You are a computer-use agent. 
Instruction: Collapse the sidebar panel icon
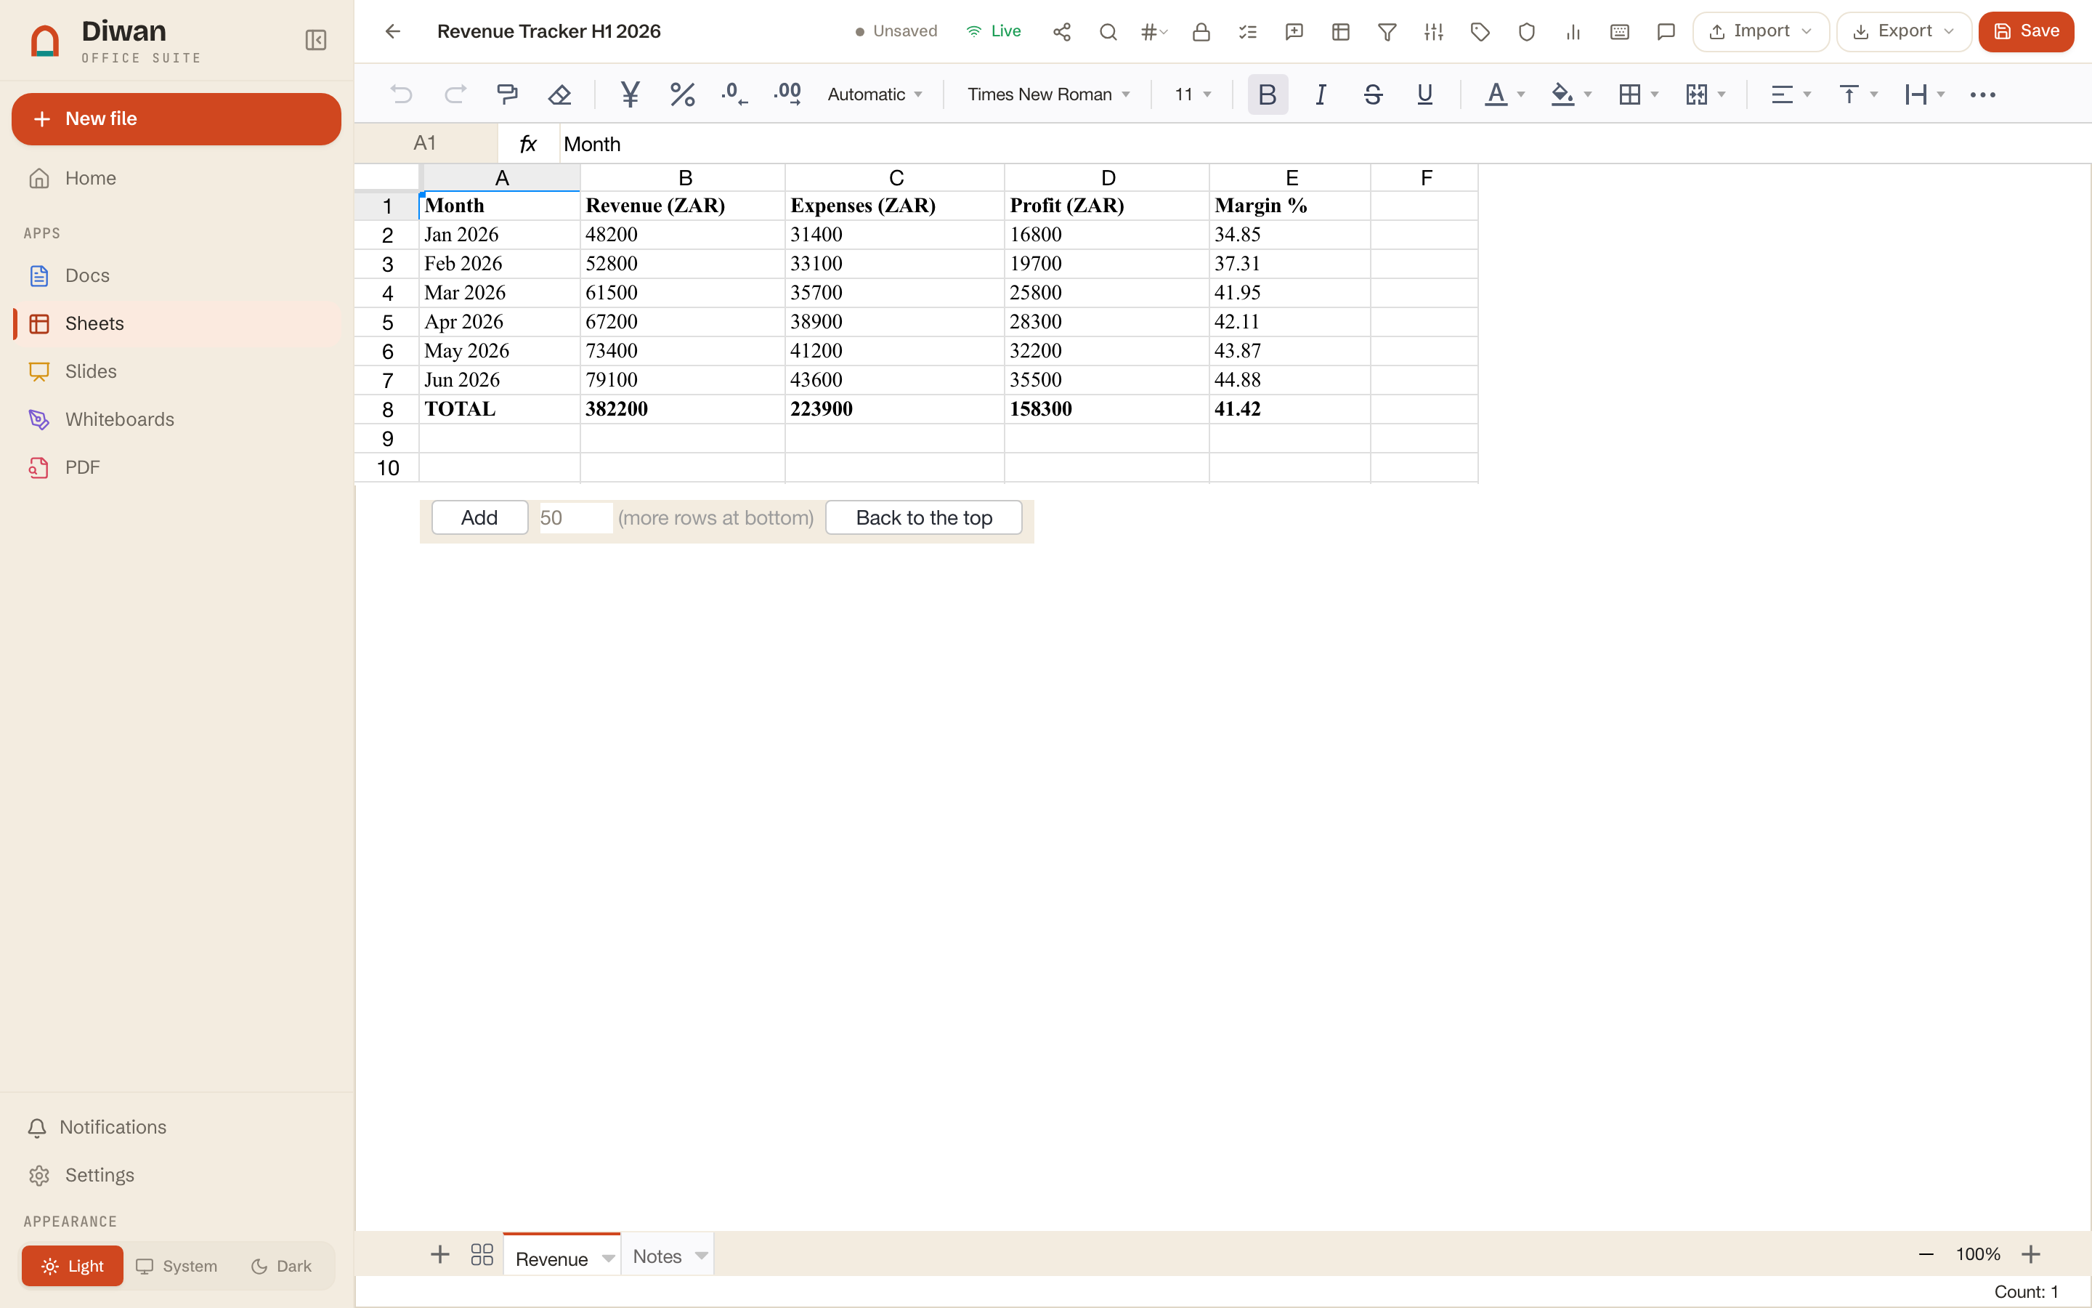pos(315,41)
